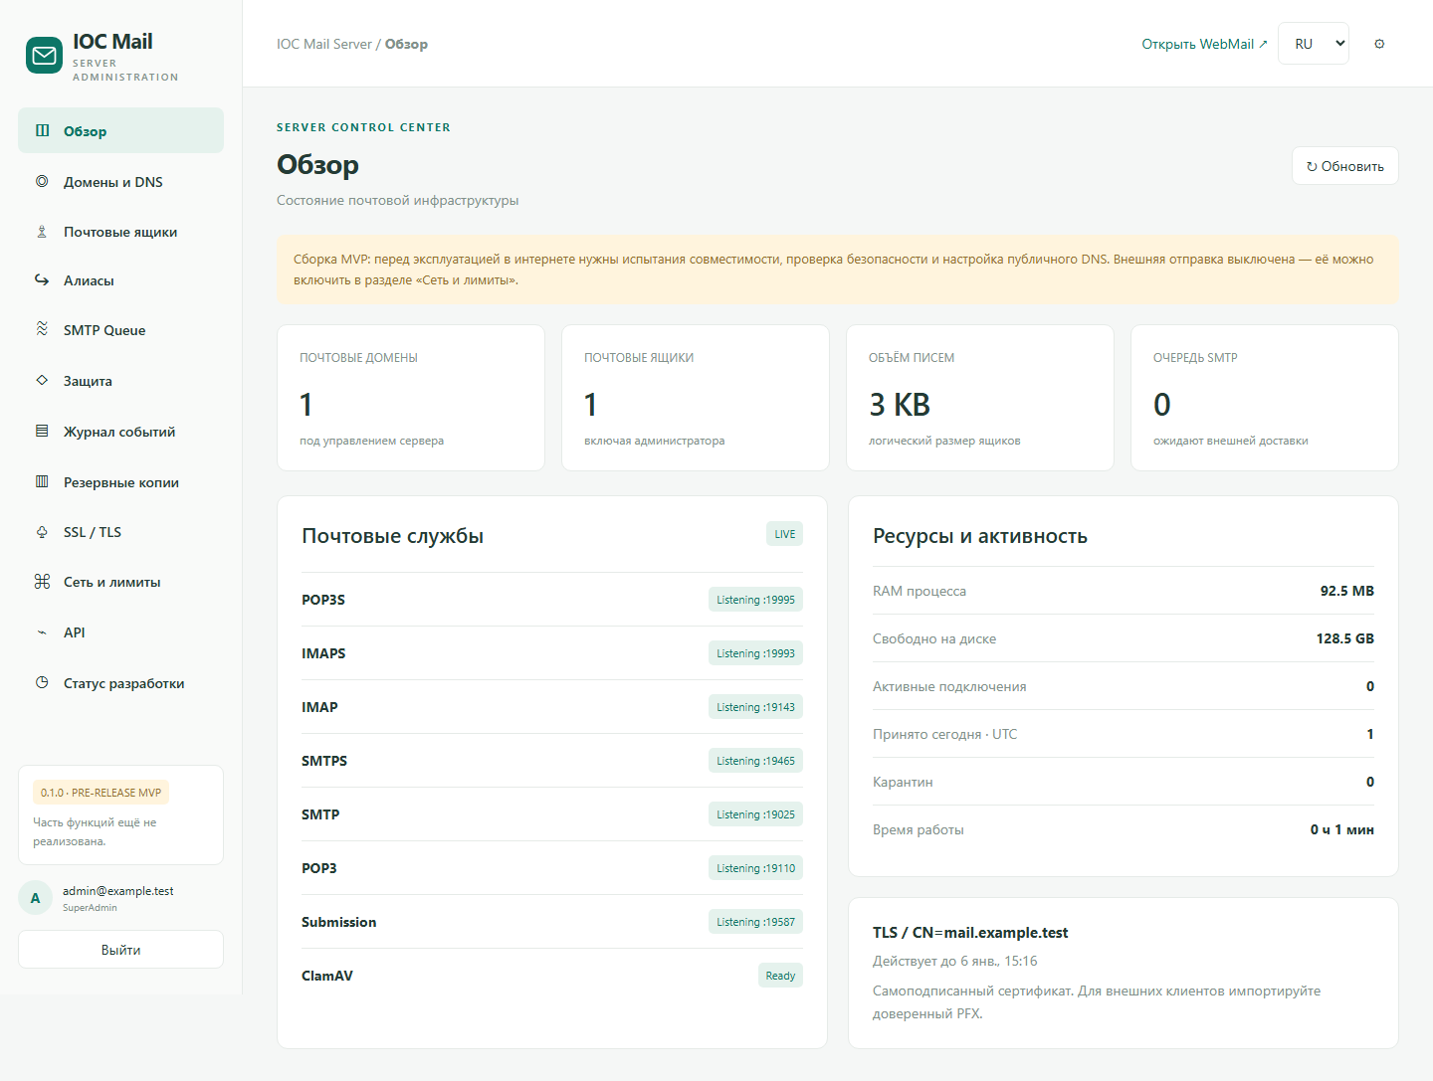Click the SSL / TLS icon

(x=42, y=532)
